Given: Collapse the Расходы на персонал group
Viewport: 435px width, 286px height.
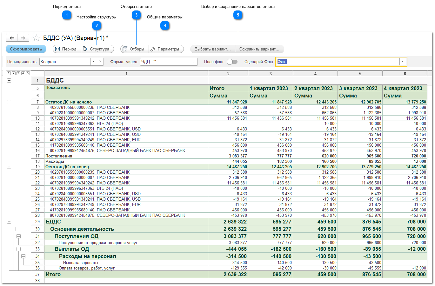Looking at the screenshot, I should tap(23, 256).
